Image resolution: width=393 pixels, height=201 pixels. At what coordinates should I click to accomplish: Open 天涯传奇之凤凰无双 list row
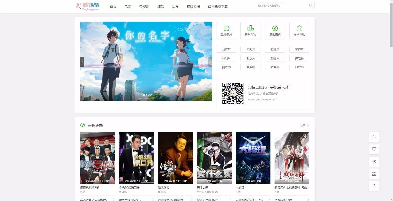[175, 199]
